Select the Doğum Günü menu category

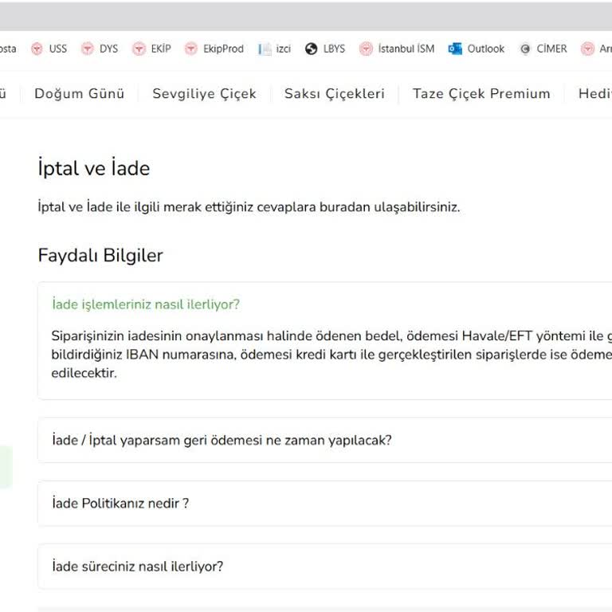point(79,94)
